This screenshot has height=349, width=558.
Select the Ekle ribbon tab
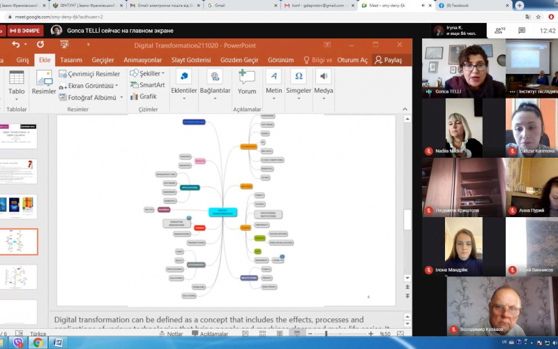pos(45,60)
